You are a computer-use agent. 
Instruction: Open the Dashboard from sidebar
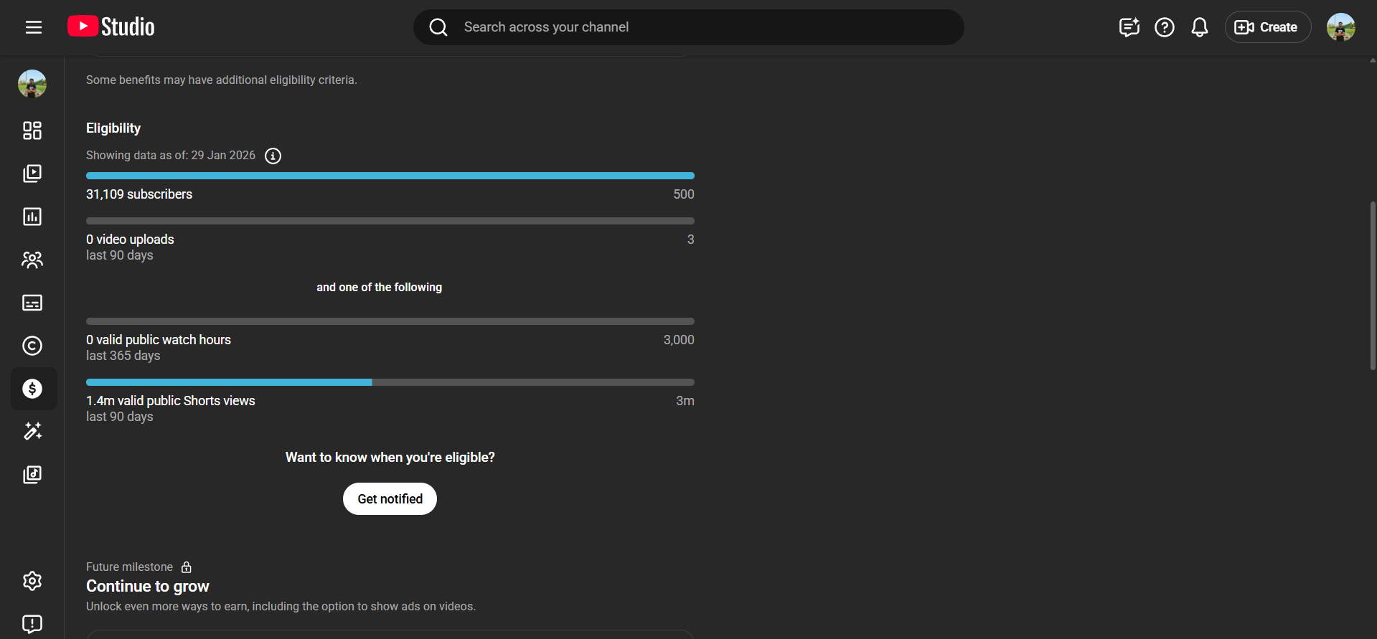32,131
